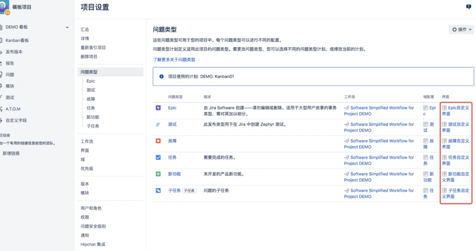
Task: Click the screen icon beside Epic自定义界面
Action: tap(444, 108)
